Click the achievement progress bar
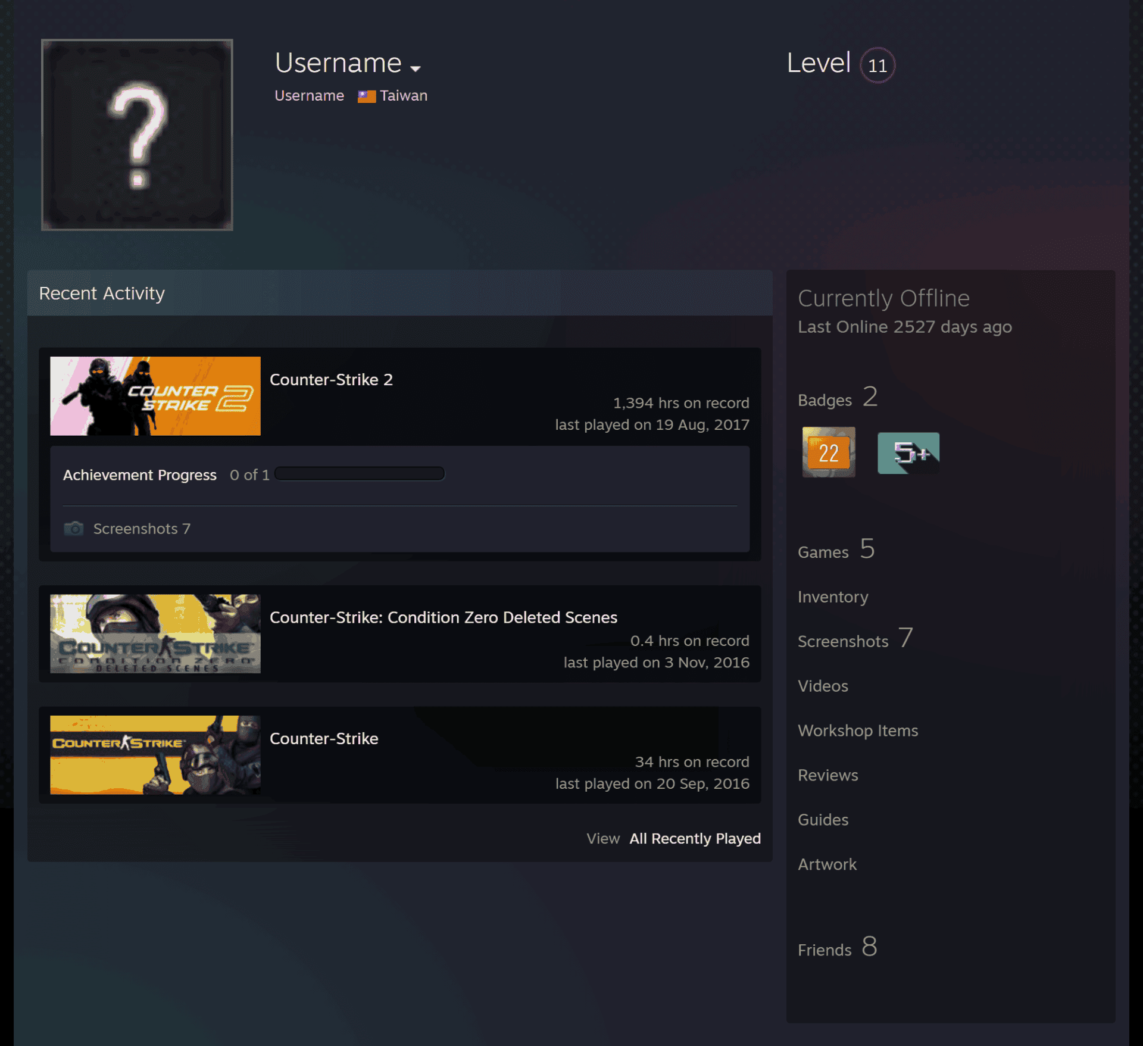 point(360,474)
